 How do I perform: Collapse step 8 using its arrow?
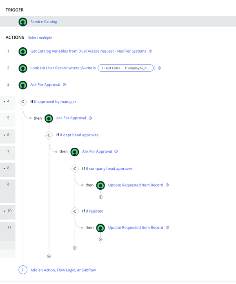[4, 169]
